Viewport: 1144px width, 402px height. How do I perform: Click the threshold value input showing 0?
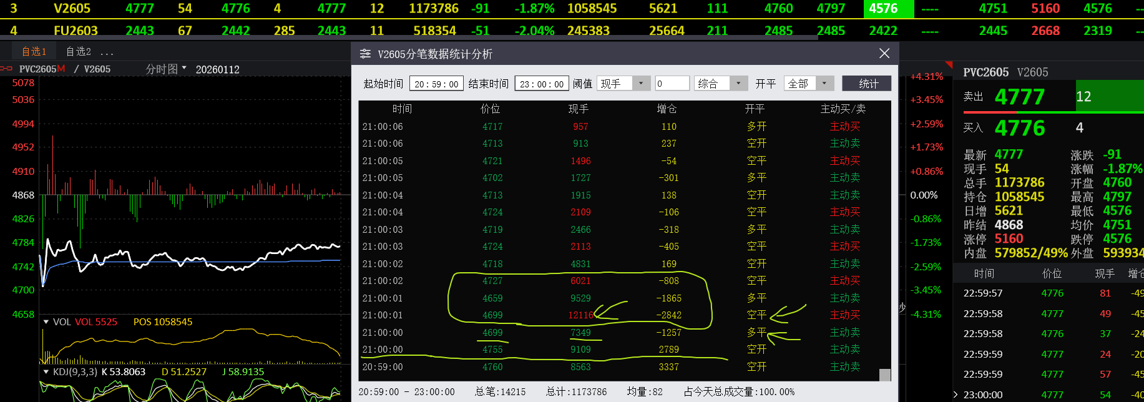click(x=672, y=84)
